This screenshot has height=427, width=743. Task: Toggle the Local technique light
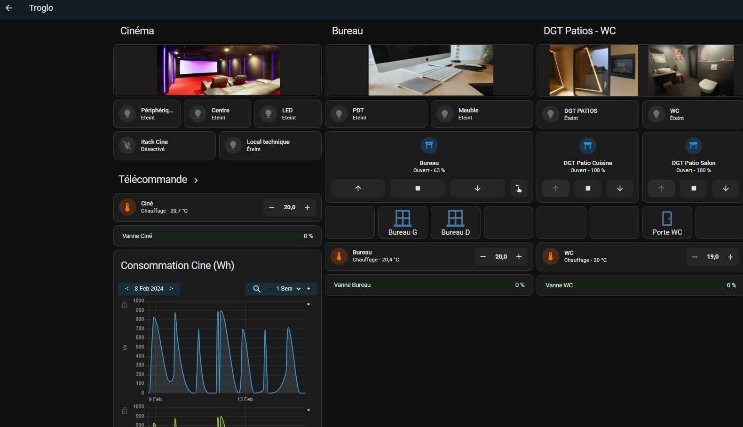(x=270, y=145)
